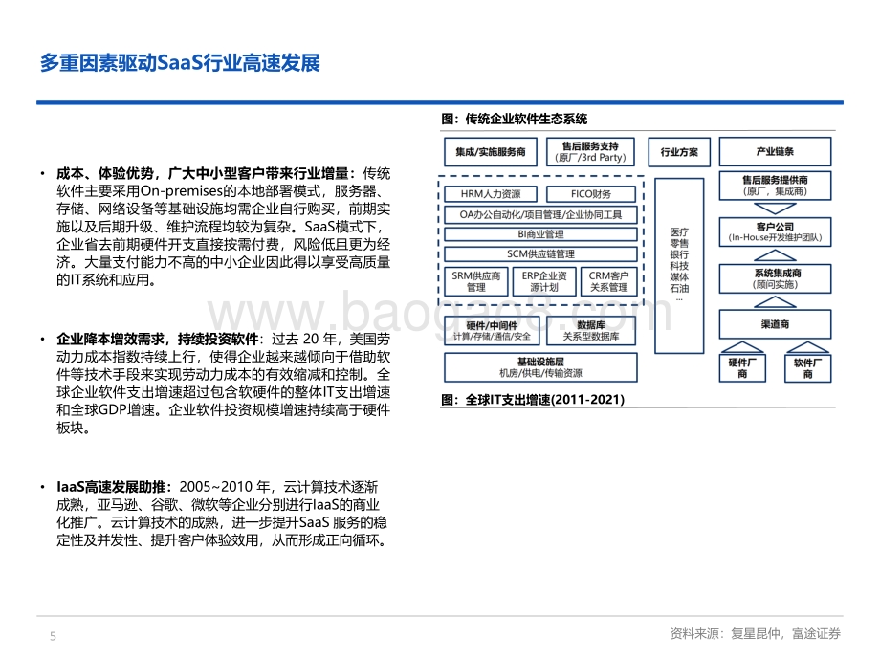Select the 系统集成商 (顾问实施) box
The height and width of the screenshot is (660, 880).
[x=775, y=279]
